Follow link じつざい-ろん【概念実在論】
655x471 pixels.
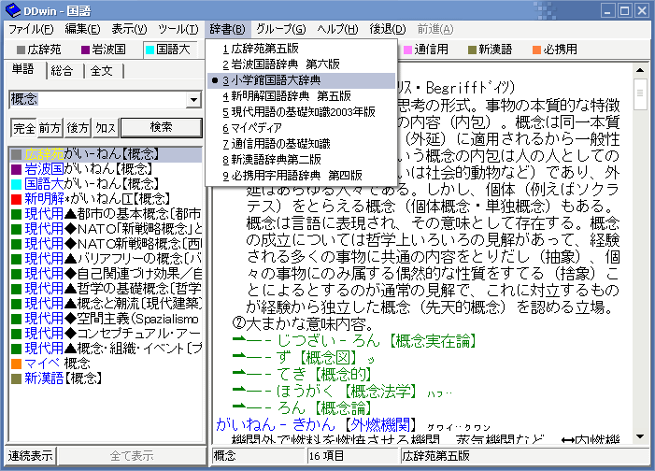(x=354, y=341)
